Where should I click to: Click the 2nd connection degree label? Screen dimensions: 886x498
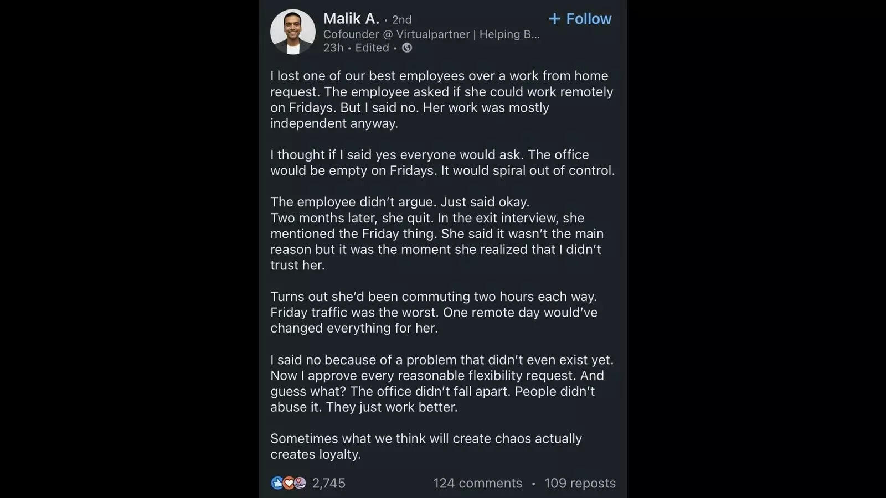(x=401, y=19)
